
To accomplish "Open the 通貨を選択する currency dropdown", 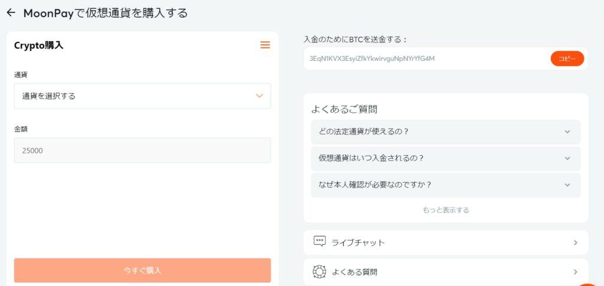I will pos(143,96).
